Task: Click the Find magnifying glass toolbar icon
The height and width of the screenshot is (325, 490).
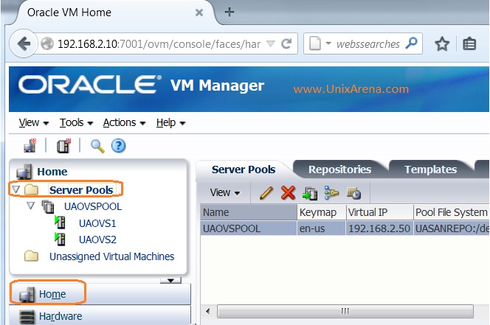Action: click(x=97, y=146)
